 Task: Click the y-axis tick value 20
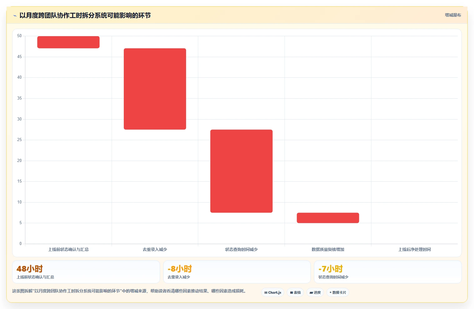click(x=19, y=161)
